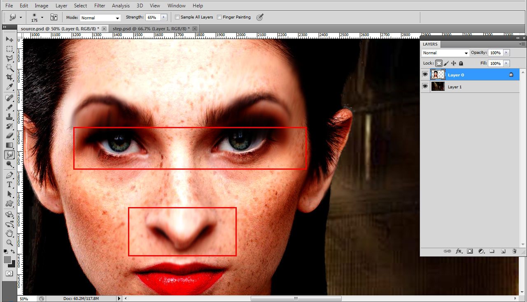Select the History Brush tool
Viewport: 527px width, 302px height.
(x=9, y=126)
